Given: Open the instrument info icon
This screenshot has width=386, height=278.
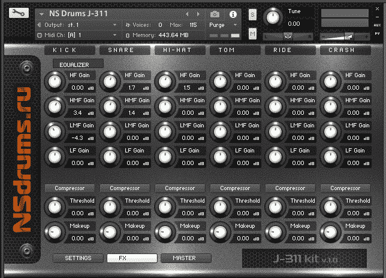Looking at the screenshot, I should point(233,14).
